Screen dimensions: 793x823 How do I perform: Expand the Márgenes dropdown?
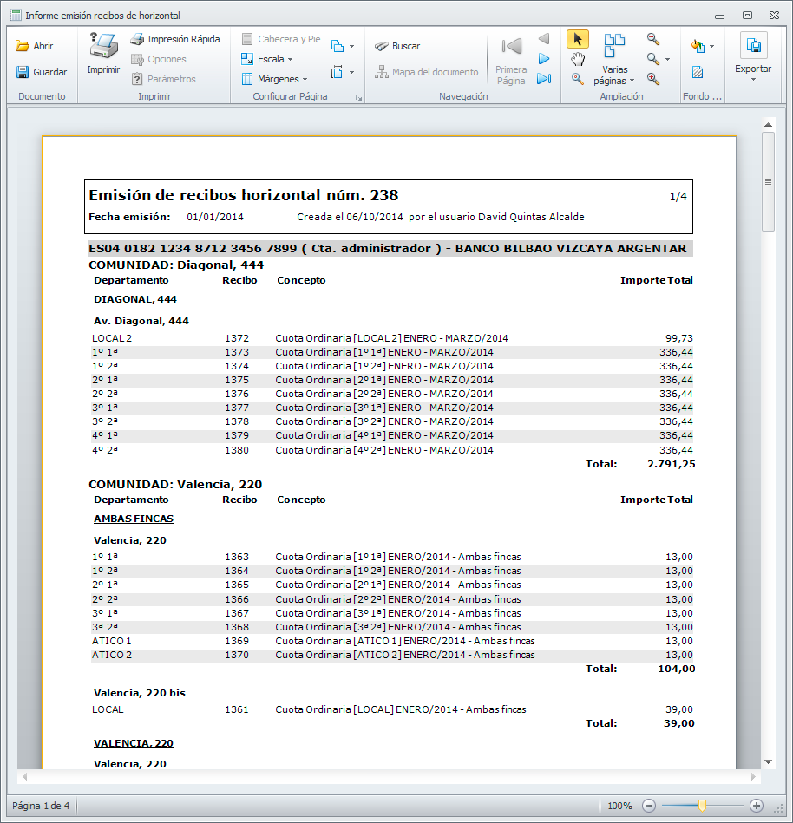coord(274,79)
